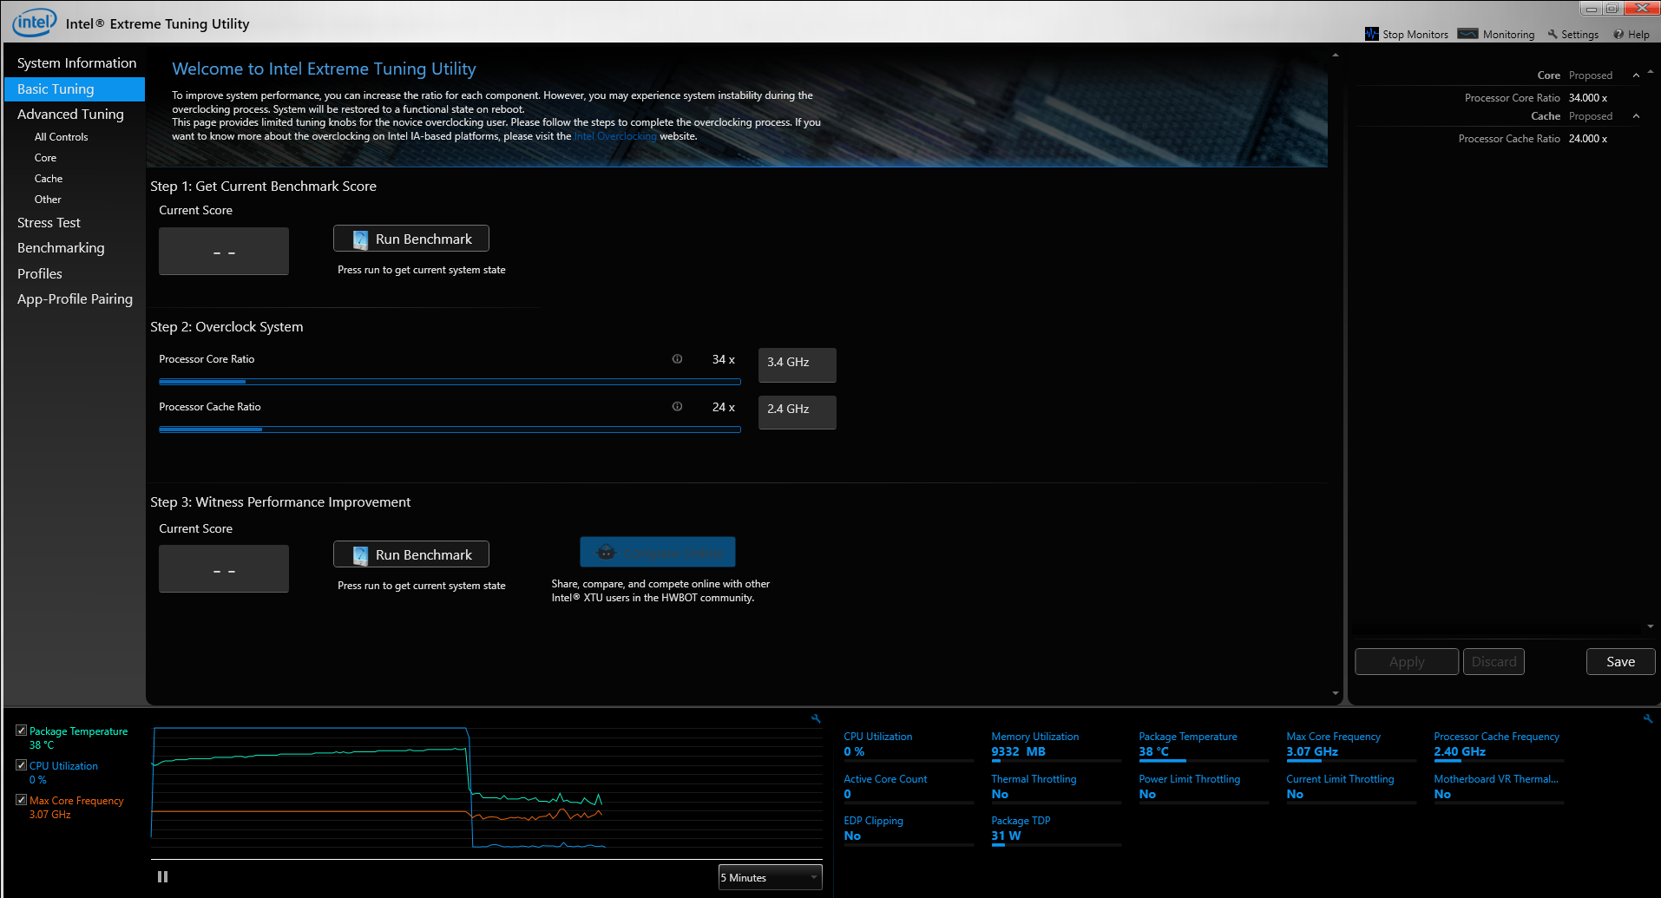Click the main panel scroll down arrow
This screenshot has height=898, width=1661.
tap(1336, 693)
